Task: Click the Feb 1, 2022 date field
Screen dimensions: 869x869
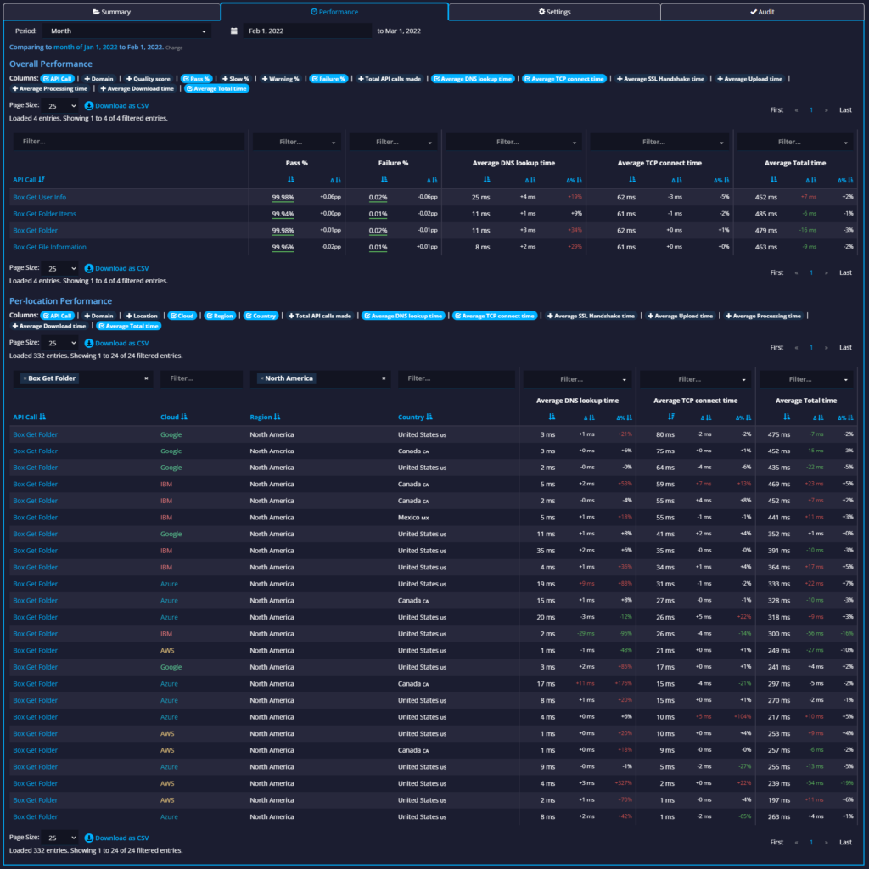Action: (x=307, y=31)
